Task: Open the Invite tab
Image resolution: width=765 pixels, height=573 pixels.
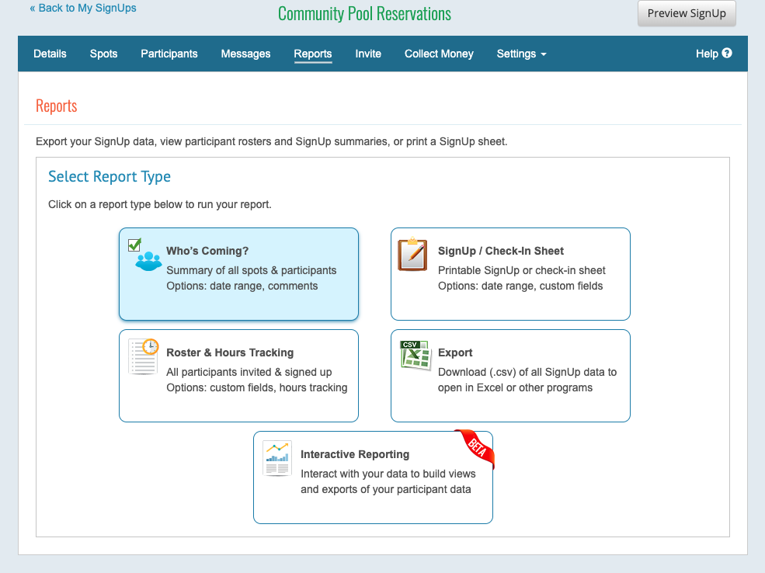Action: (x=368, y=54)
